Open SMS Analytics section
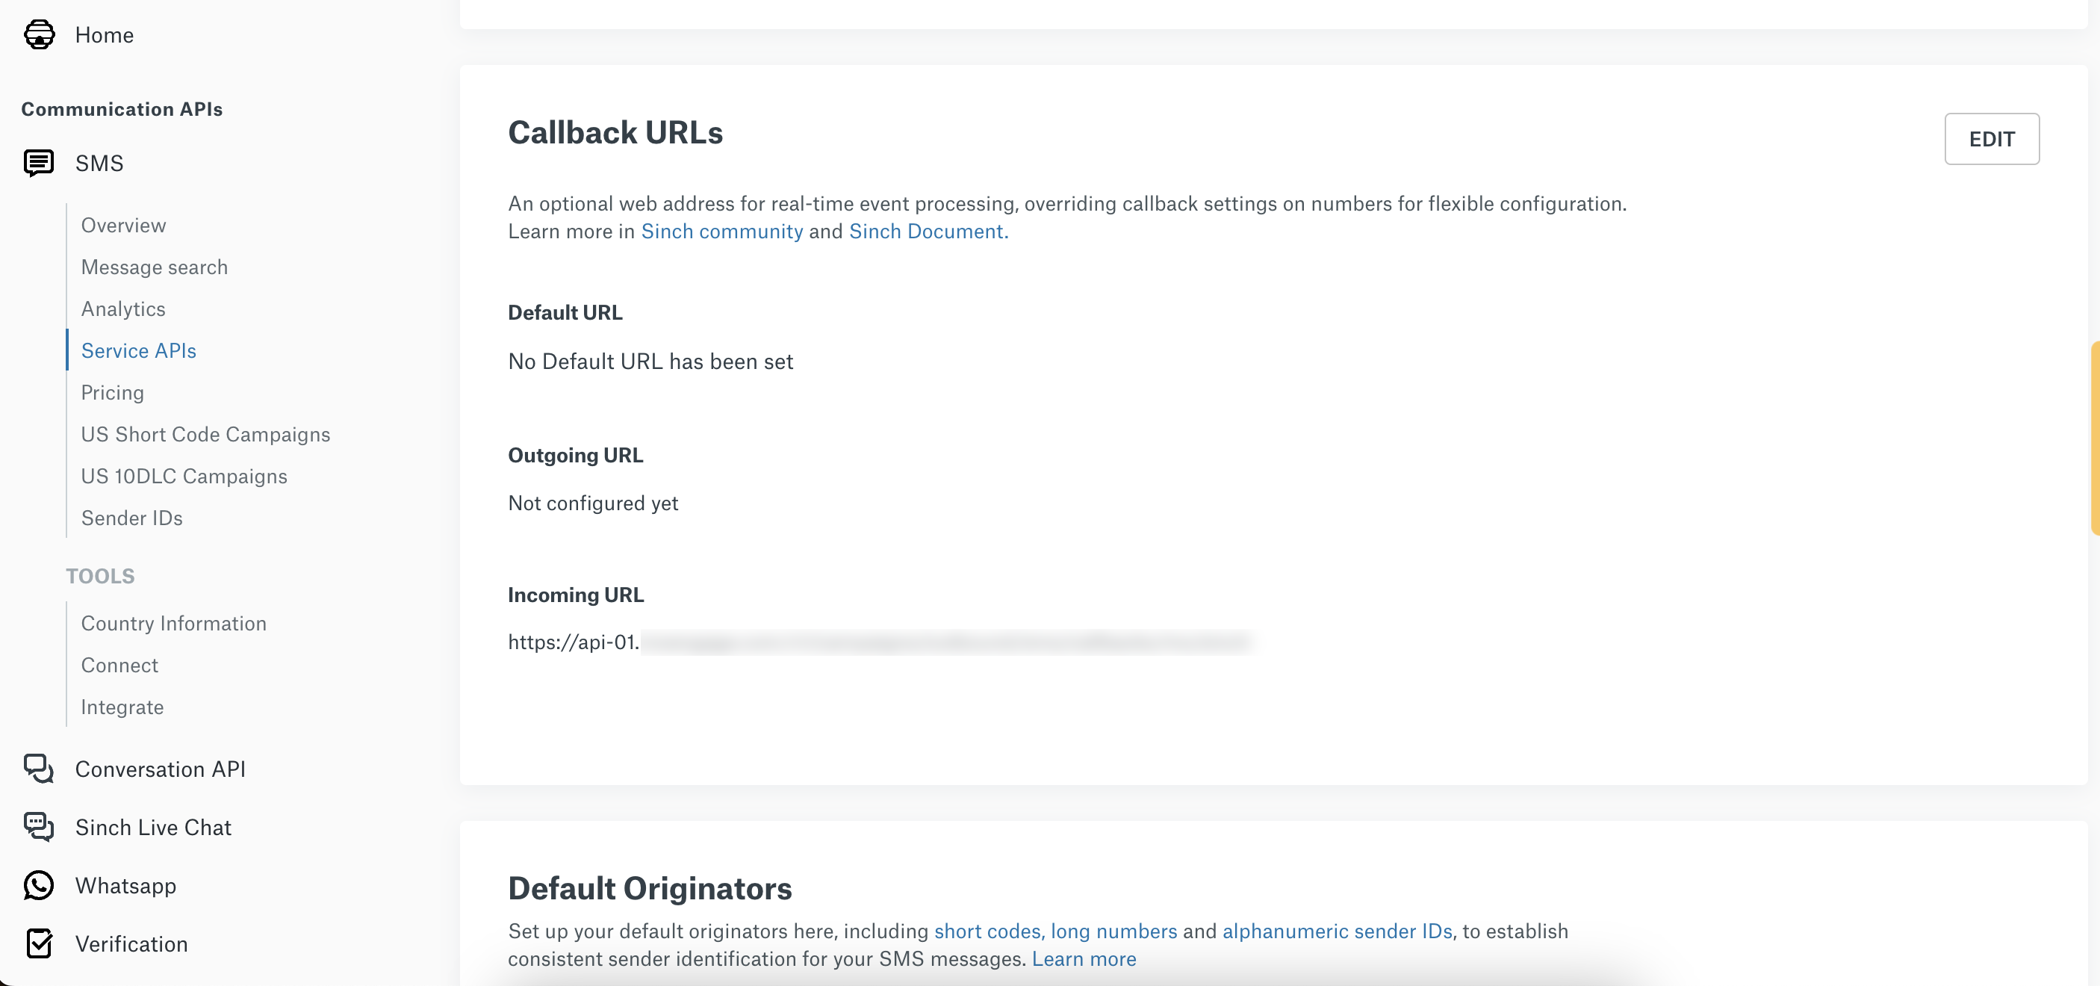2100x986 pixels. [x=123, y=308]
